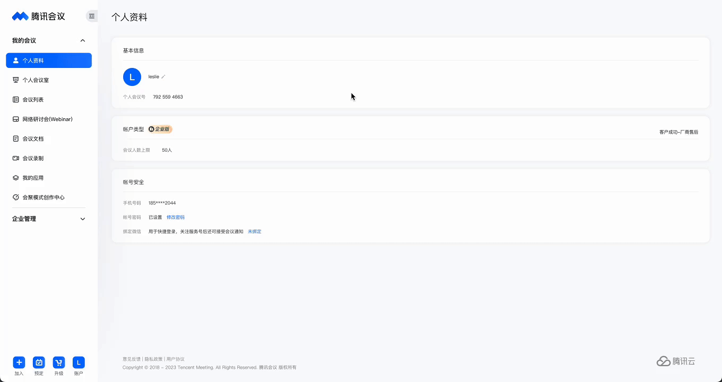
Task: Click the 个人资料 page title
Action: click(x=130, y=17)
